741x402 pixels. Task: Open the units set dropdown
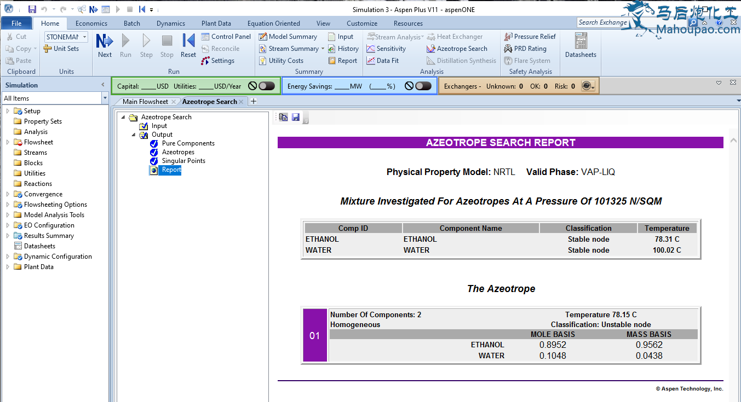84,37
